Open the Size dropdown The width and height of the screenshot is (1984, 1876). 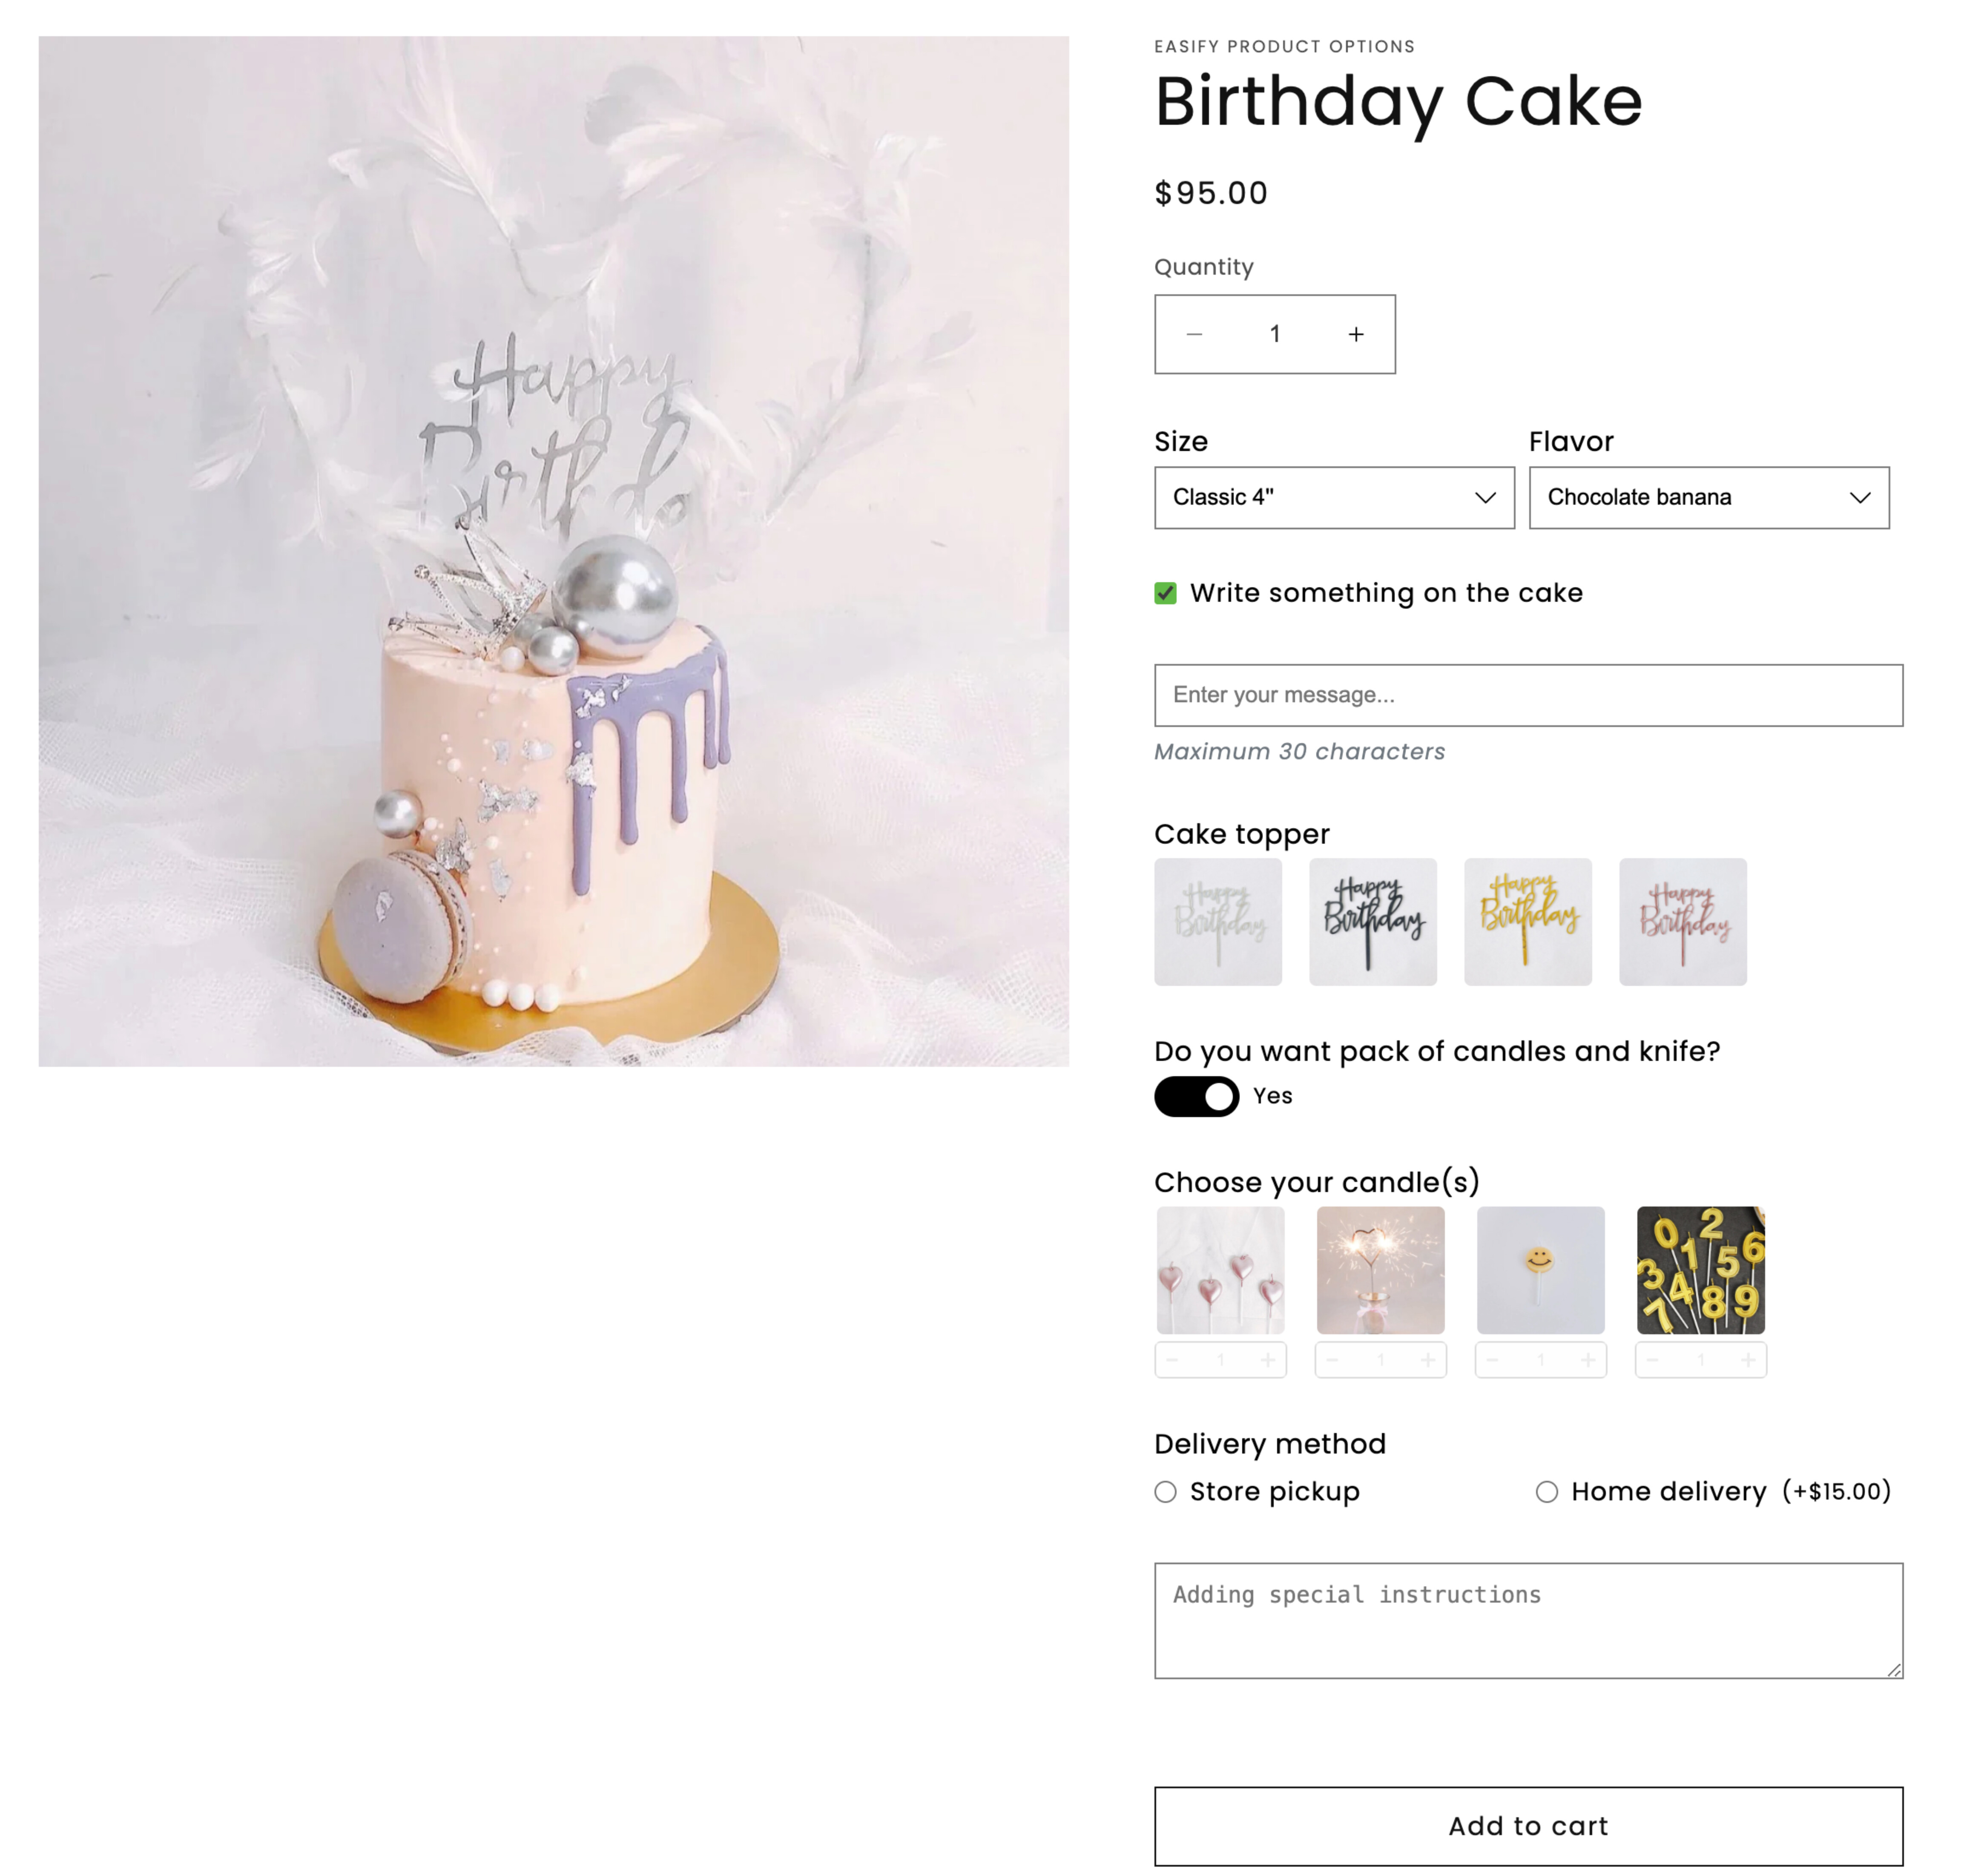click(x=1334, y=497)
